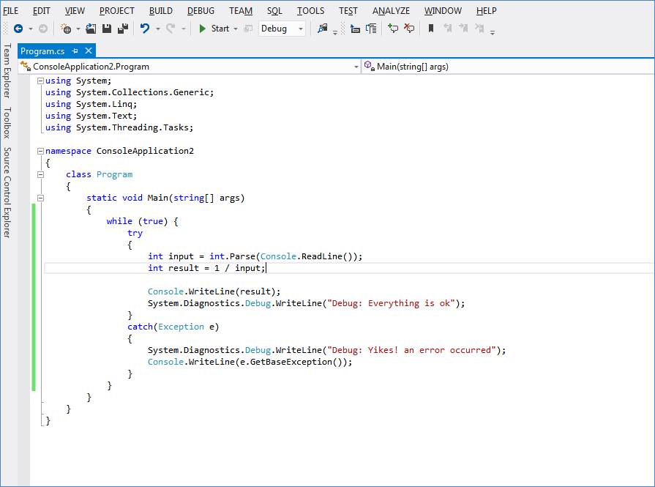This screenshot has width=655, height=487.
Task: Click the Uncomment selected lines icon
Action: tap(409, 29)
